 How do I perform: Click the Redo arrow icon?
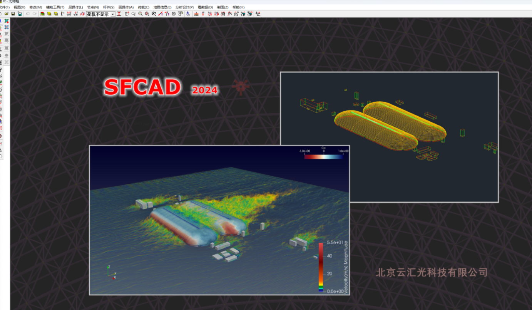point(34,14)
